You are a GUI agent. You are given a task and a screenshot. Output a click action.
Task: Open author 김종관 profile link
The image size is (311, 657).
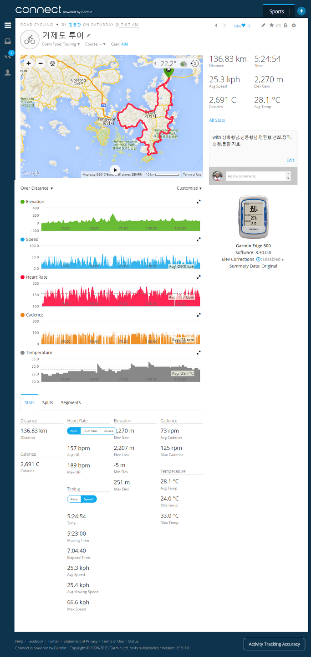[x=75, y=25]
